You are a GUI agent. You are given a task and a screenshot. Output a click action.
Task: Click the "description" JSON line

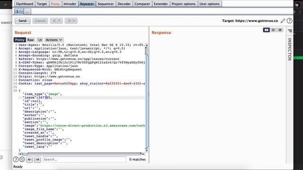pos(39,111)
